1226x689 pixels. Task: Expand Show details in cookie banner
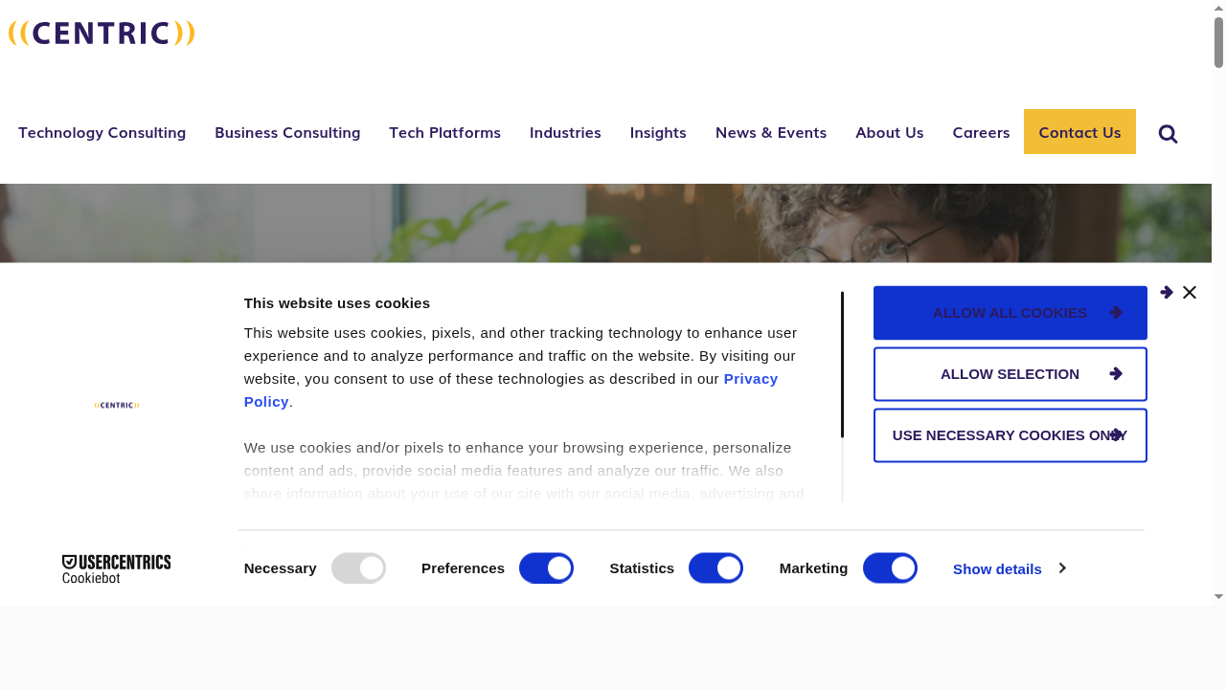click(1010, 568)
